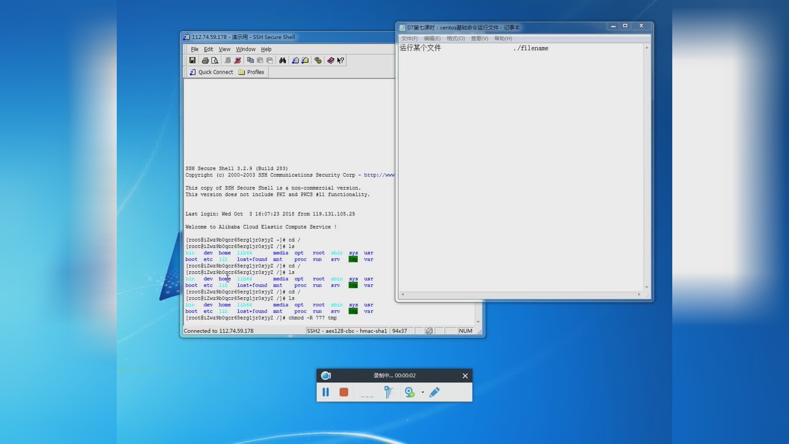The width and height of the screenshot is (789, 444).
Task: Click the 94x37 terminal size status entry
Action: coord(399,331)
